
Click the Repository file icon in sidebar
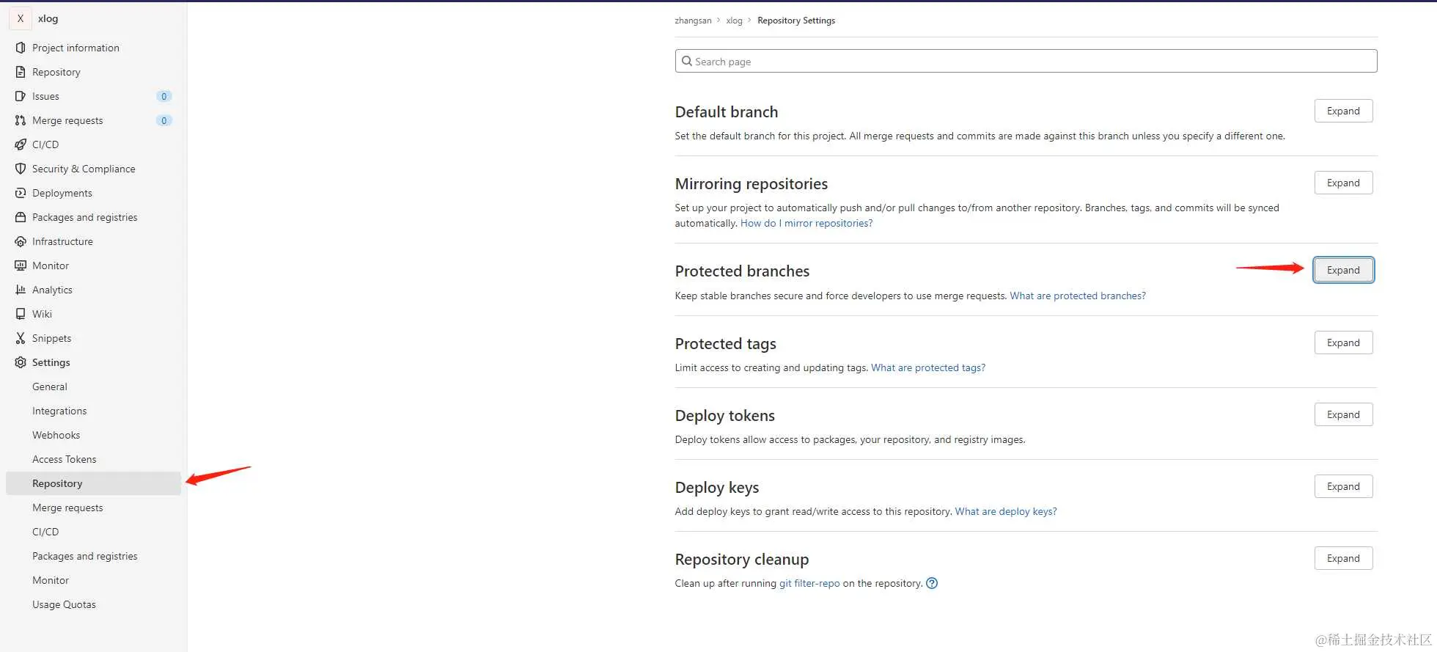(x=21, y=72)
